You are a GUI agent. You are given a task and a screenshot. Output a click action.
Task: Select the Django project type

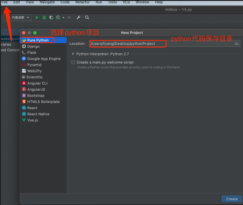click(x=43, y=46)
